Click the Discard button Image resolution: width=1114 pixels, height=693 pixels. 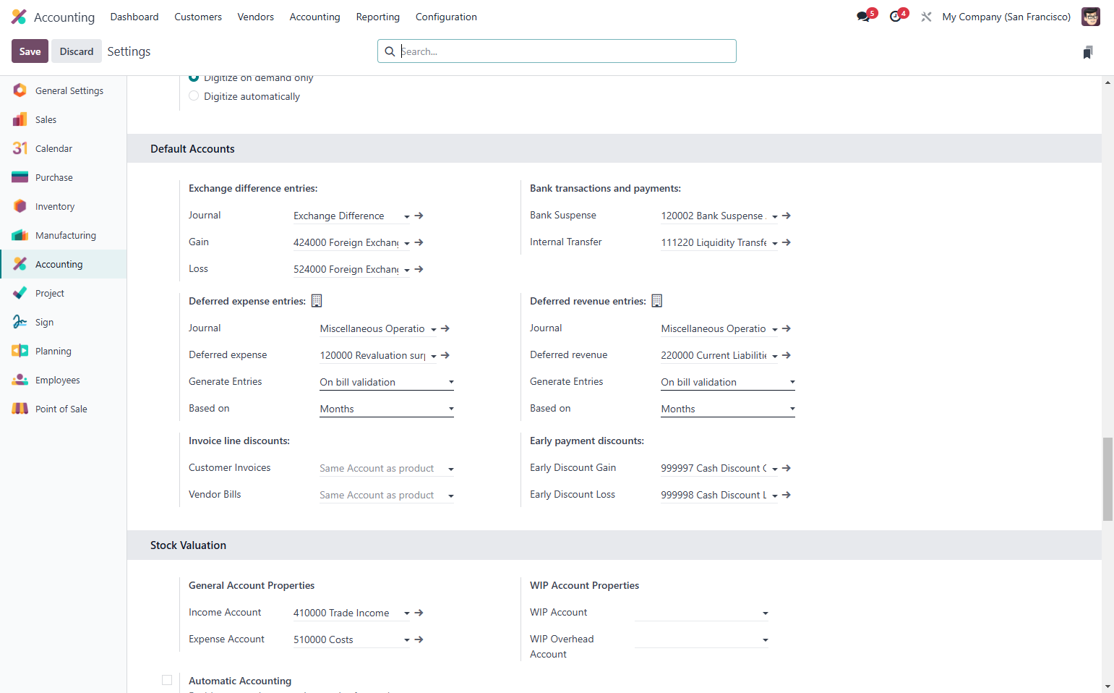(x=77, y=51)
